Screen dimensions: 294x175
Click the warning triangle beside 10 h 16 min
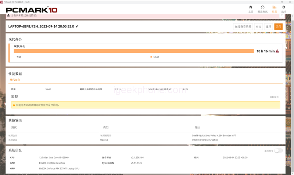pos(277,51)
